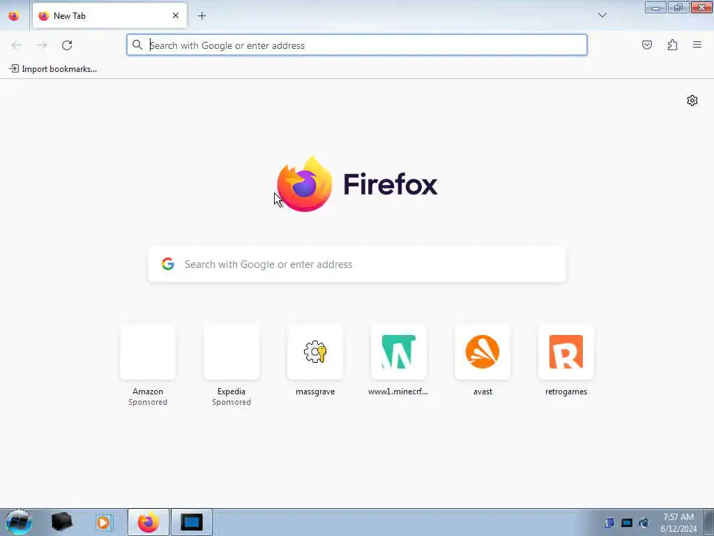Close the New Tab tab

click(x=175, y=15)
